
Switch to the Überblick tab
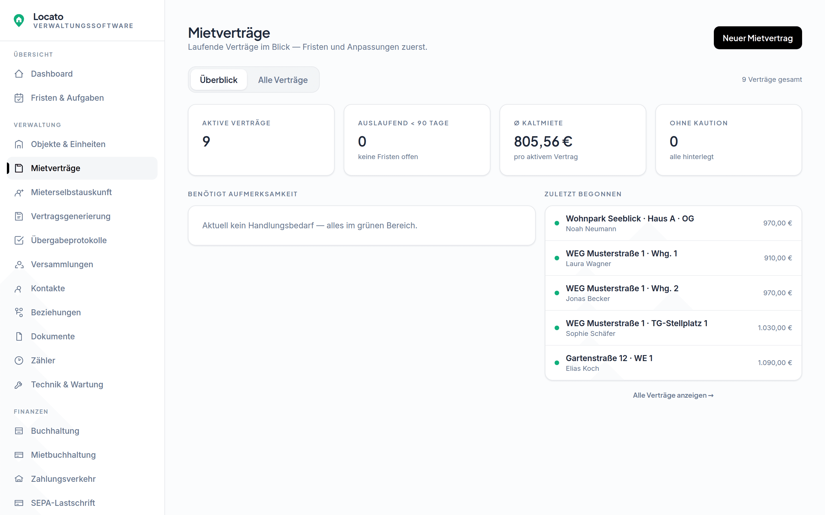click(219, 80)
